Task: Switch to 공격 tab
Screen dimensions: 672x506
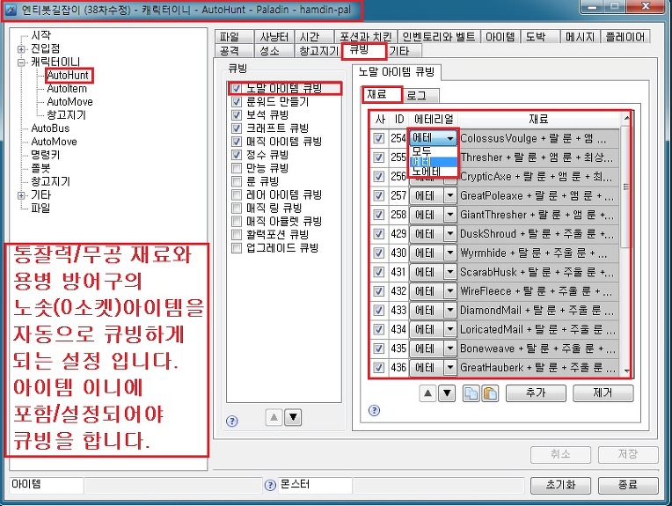Action: 235,51
